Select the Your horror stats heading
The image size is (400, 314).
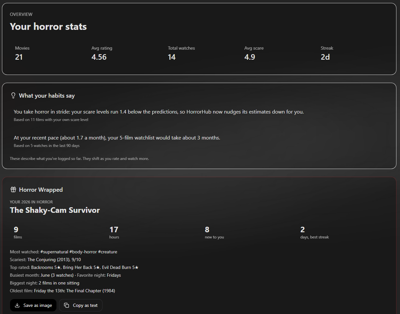pos(48,27)
